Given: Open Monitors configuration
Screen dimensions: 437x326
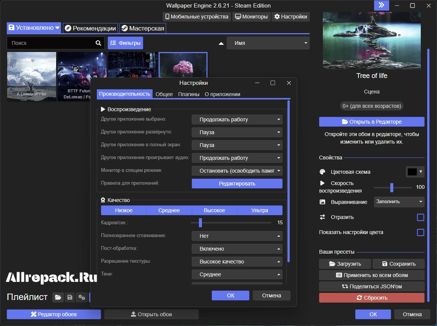Looking at the screenshot, I should coord(251,17).
